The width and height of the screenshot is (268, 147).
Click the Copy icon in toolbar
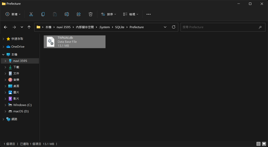tap(43, 14)
